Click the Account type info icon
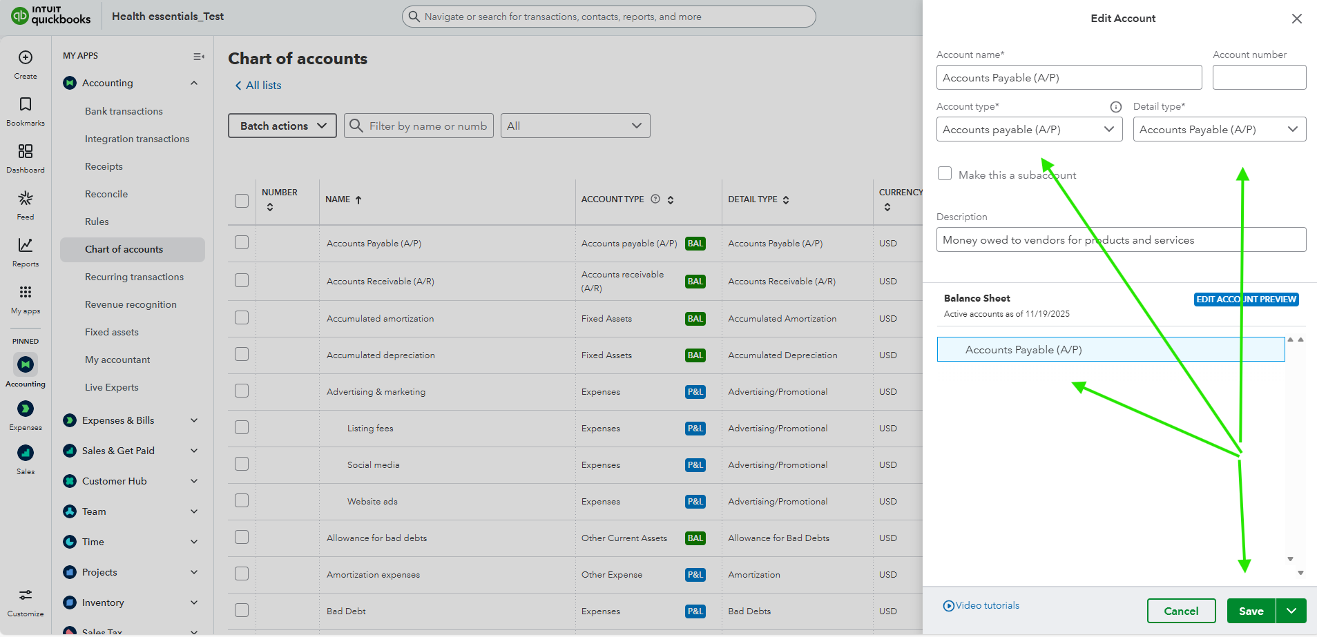1317x637 pixels. tap(1115, 107)
